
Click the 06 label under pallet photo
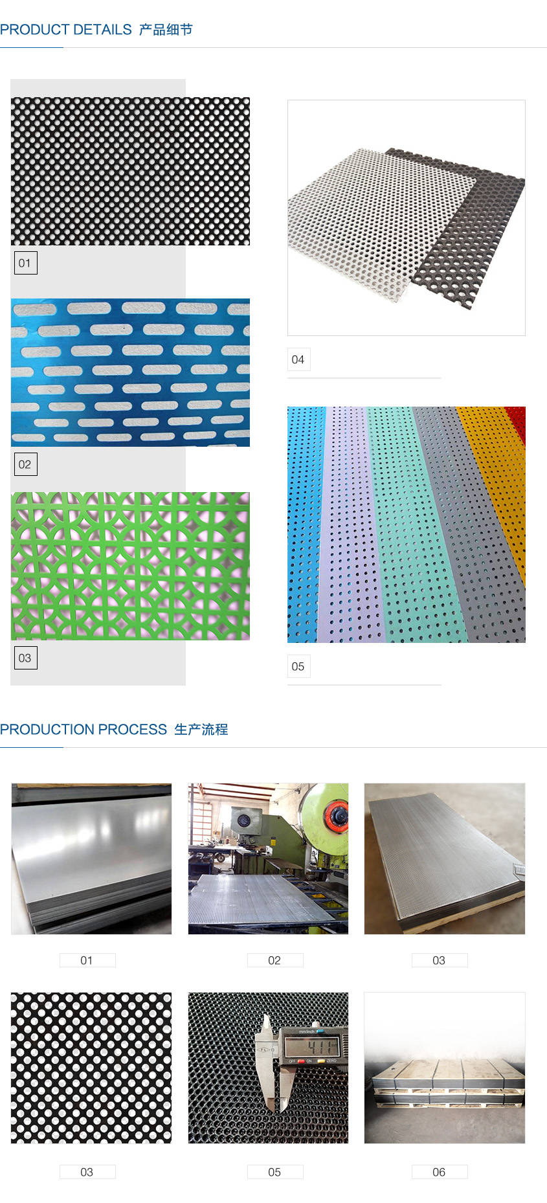pyautogui.click(x=440, y=1172)
